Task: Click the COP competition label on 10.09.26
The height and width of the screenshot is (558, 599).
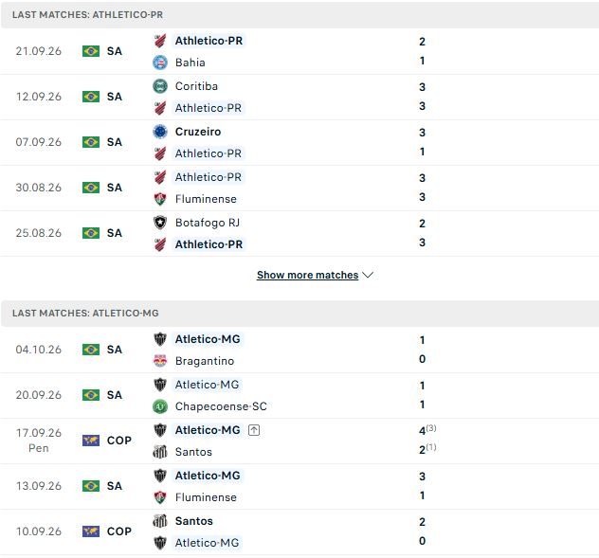Action: click(119, 531)
